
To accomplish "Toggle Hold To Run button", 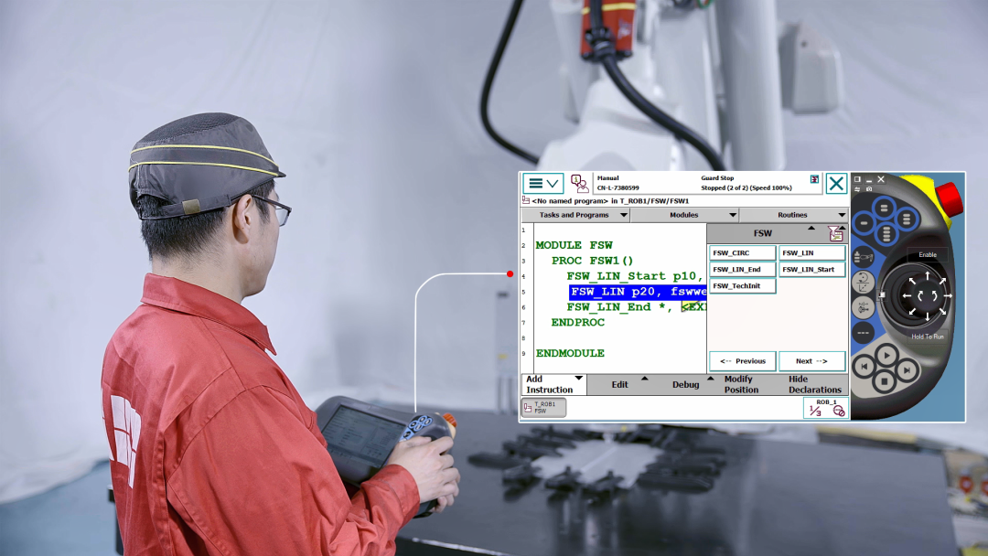I will 928,337.
